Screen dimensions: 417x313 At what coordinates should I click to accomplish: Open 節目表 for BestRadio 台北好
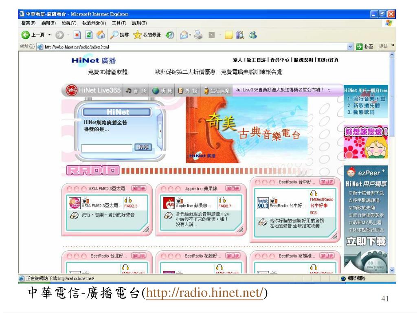pyautogui.click(x=139, y=256)
